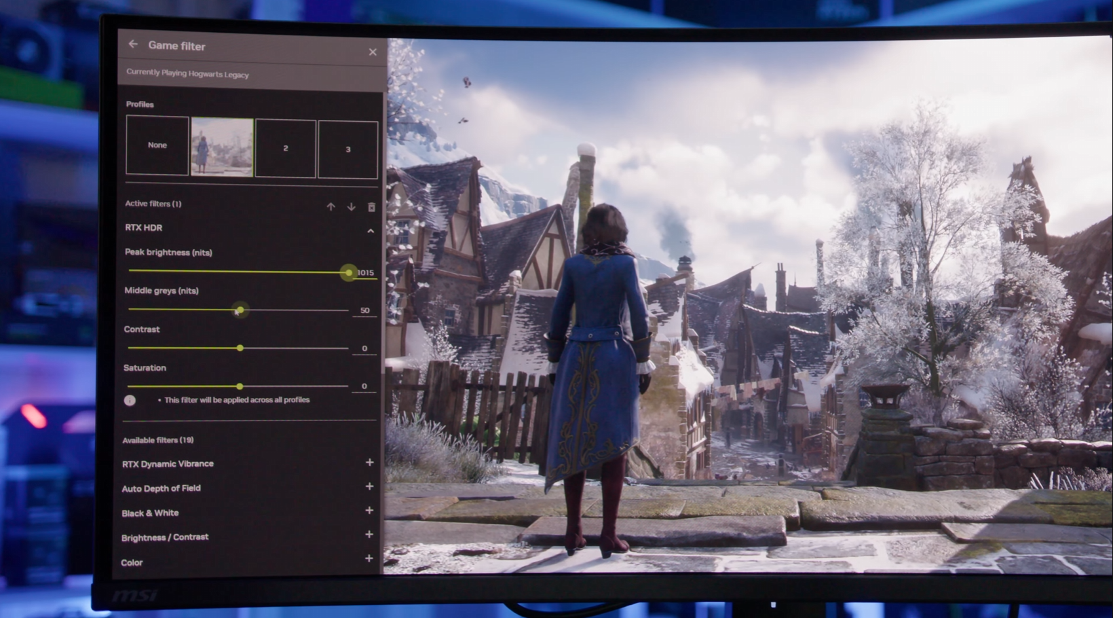This screenshot has height=618, width=1113.
Task: Click the info icon beside filter note
Action: pos(130,400)
